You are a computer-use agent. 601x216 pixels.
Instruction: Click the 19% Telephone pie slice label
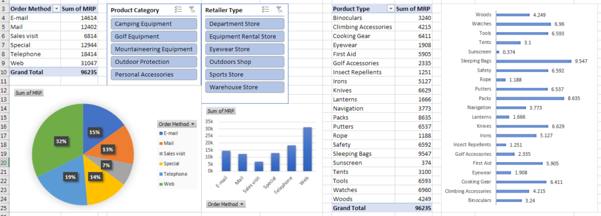[70, 177]
